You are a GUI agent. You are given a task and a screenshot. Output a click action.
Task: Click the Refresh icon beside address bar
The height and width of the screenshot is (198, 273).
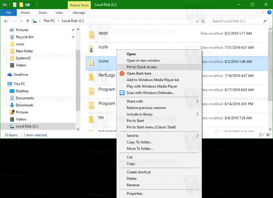click(203, 21)
